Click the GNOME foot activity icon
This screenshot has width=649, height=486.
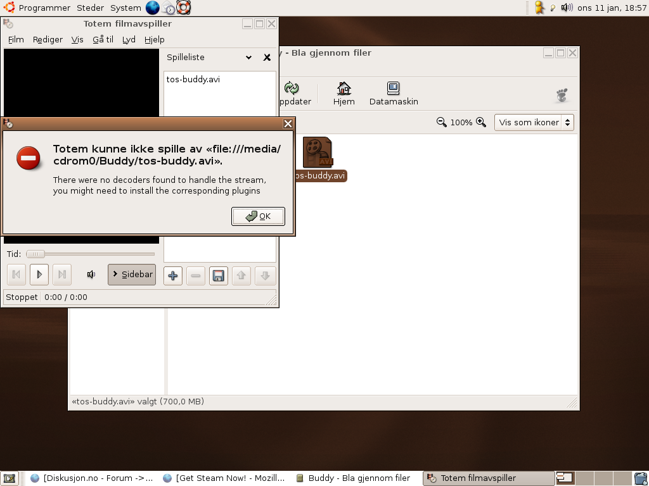(x=562, y=95)
